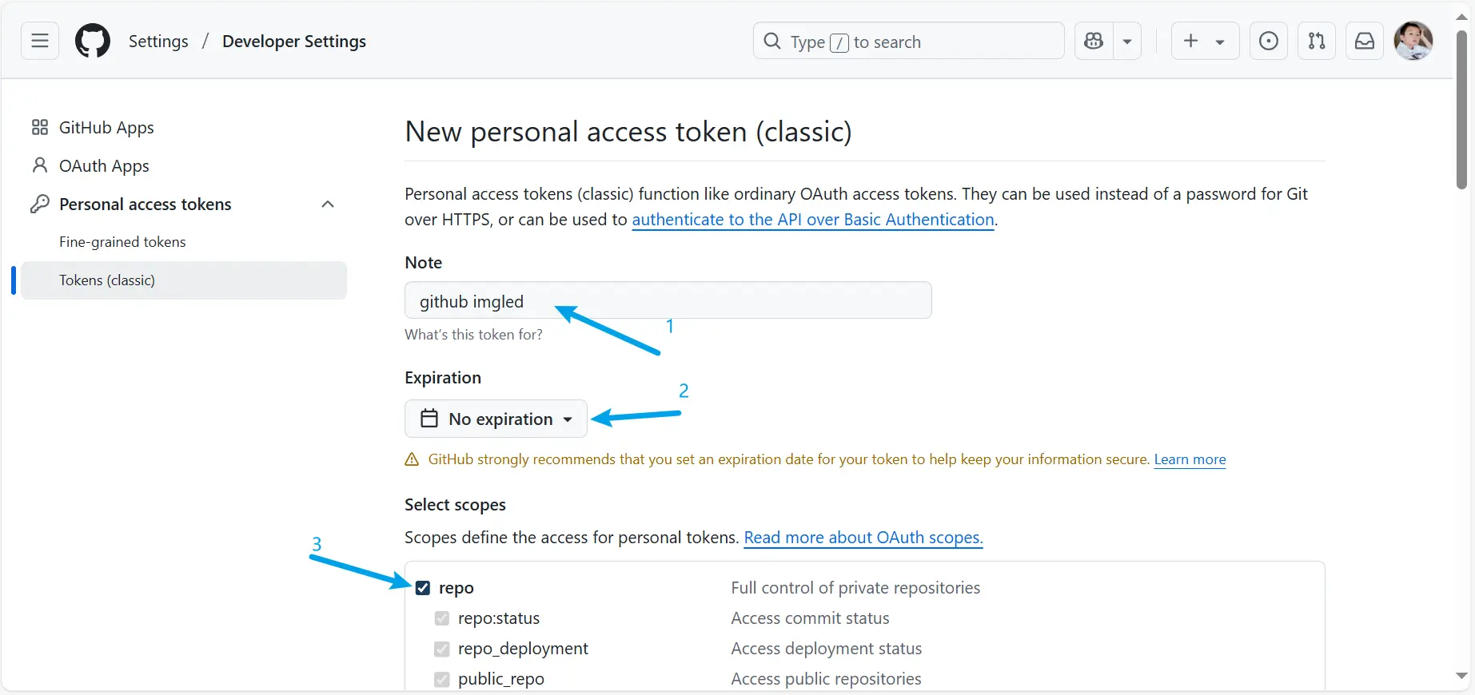Follow the Read more about OAuth scopes link

pyautogui.click(x=863, y=538)
